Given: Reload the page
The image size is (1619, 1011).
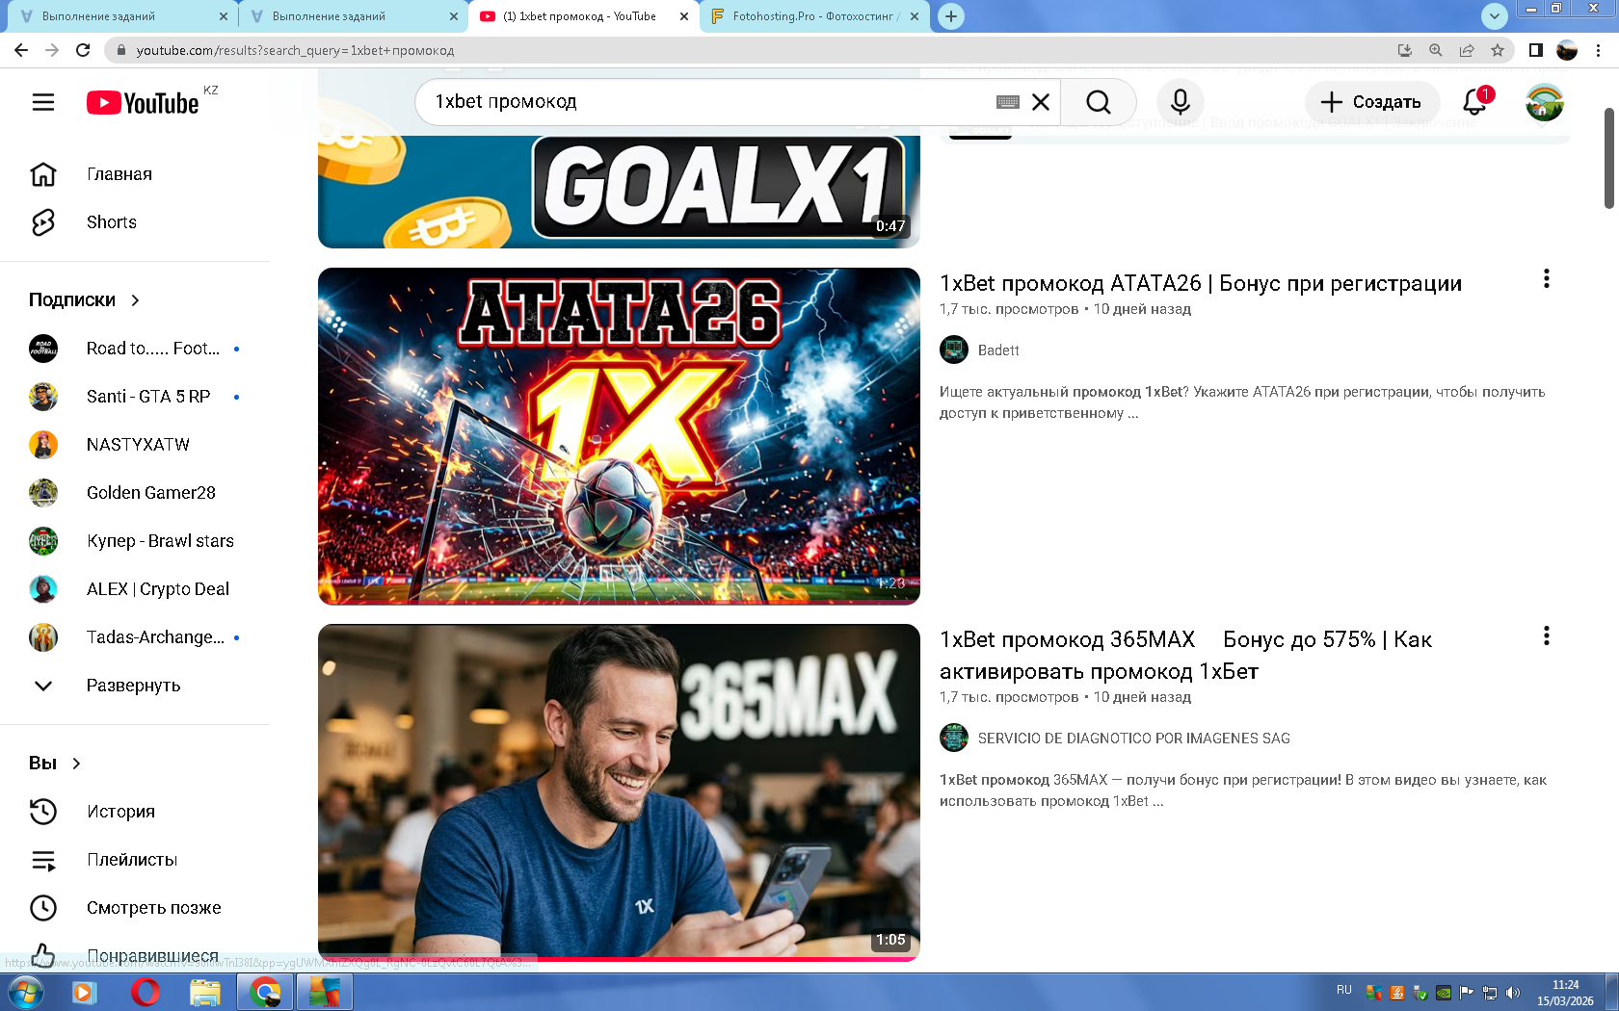Looking at the screenshot, I should coord(83,50).
